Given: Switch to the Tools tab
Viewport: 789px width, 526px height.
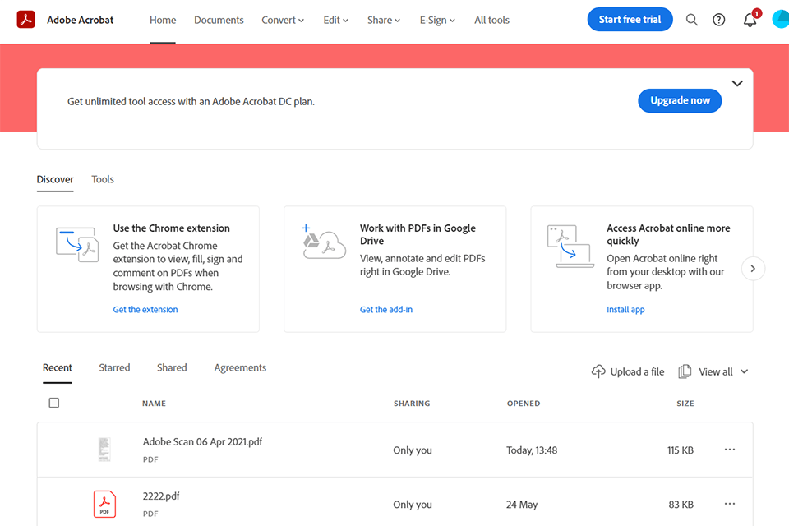Looking at the screenshot, I should click(x=103, y=179).
